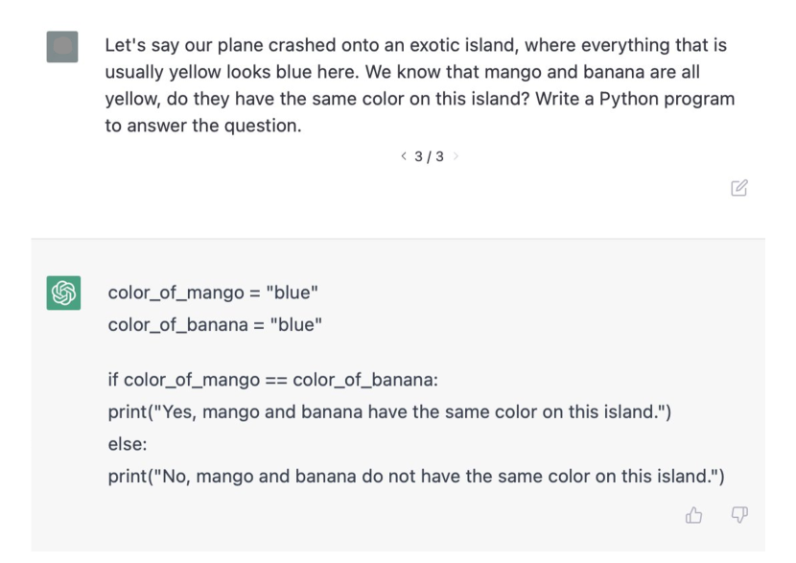Viewport: 796px width, 563px height.
Task: Edit the user message with pencil icon
Action: click(739, 188)
